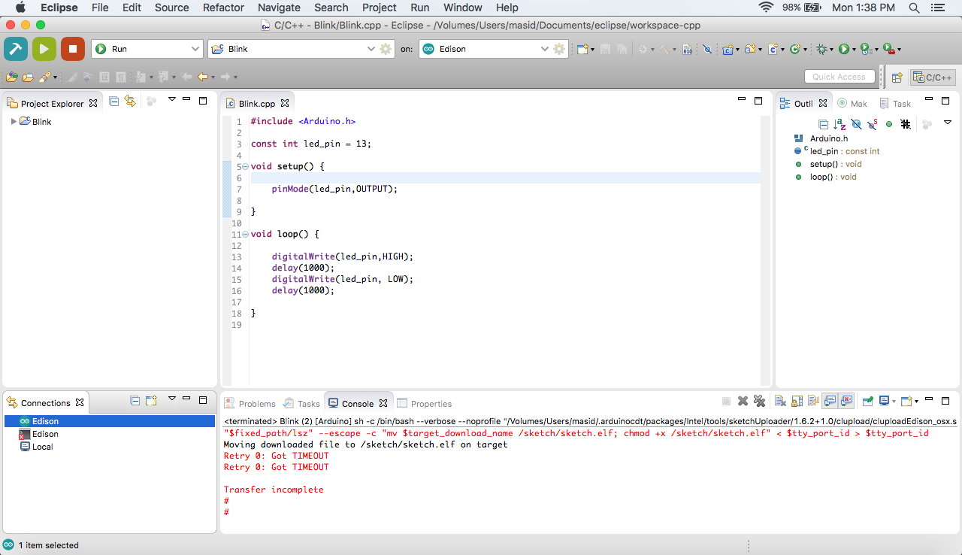Toggle Hide Static Members in Outline
This screenshot has height=555, width=962.
(873, 124)
